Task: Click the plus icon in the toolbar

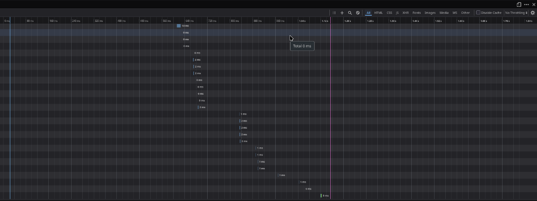Action: click(x=342, y=13)
